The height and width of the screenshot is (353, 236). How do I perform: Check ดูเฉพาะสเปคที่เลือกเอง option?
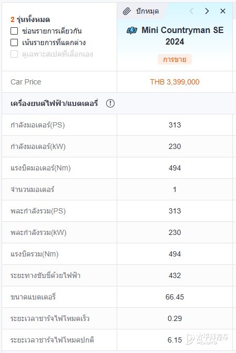coord(14,54)
